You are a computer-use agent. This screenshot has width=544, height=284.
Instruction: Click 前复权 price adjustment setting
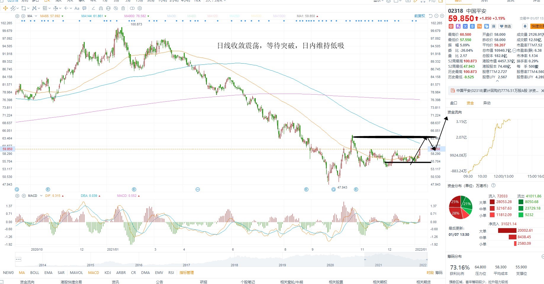point(419,16)
